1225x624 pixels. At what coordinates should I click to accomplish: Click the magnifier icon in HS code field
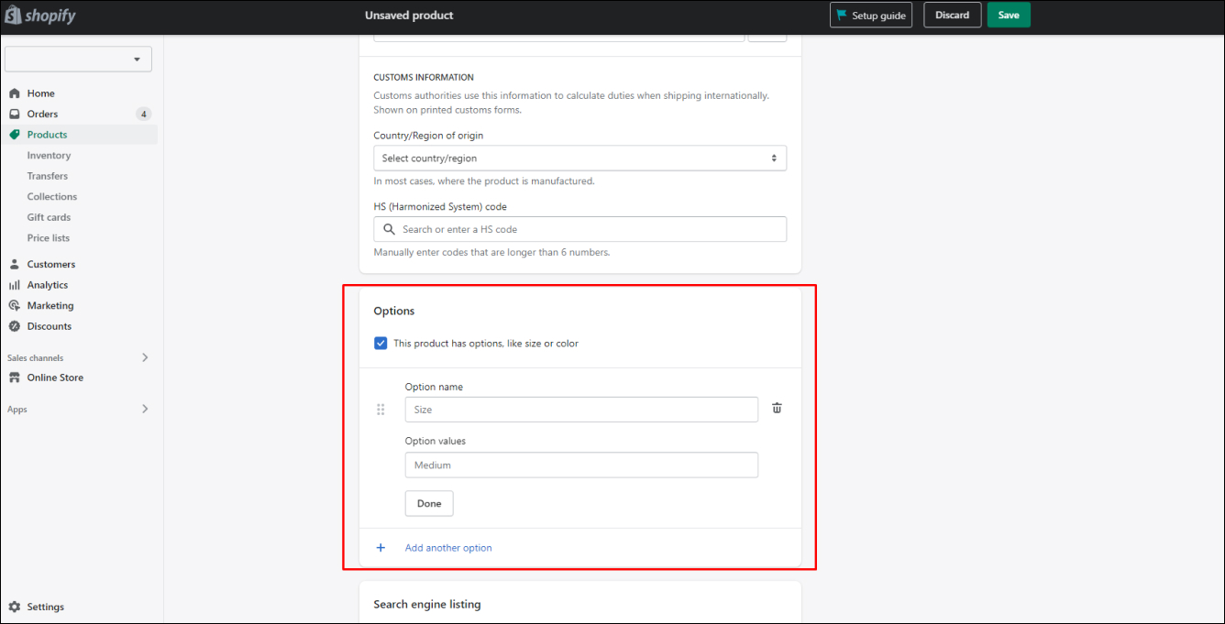pos(389,229)
